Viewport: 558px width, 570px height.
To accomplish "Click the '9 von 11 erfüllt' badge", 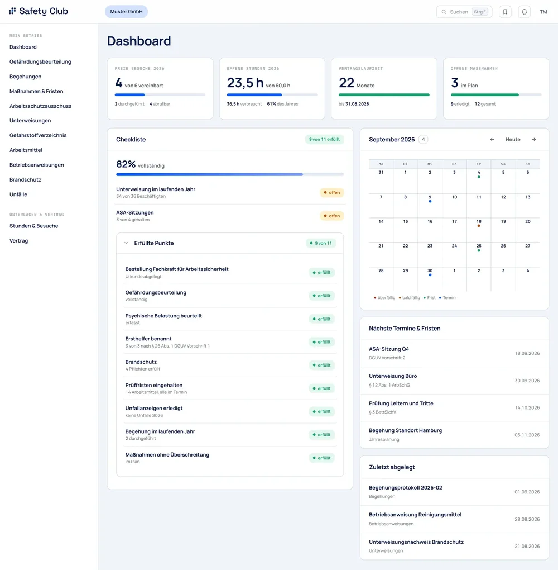I will [324, 139].
